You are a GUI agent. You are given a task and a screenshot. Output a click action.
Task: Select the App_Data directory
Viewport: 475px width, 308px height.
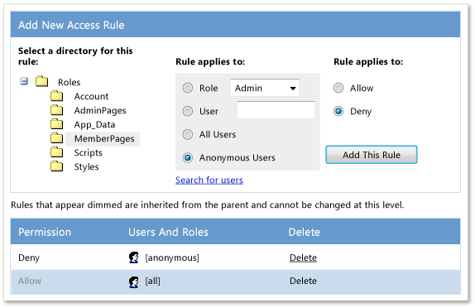point(94,124)
